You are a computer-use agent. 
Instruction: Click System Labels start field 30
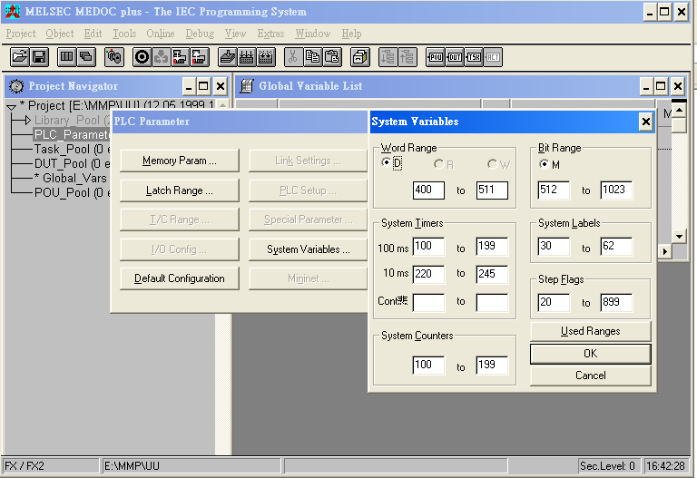pos(554,246)
